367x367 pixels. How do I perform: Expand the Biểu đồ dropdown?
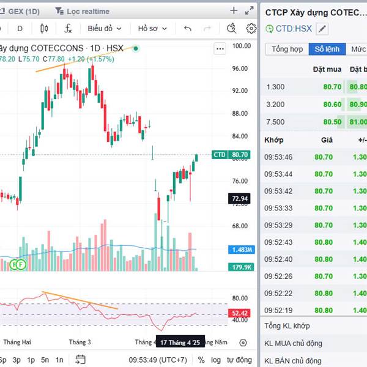tap(105, 29)
